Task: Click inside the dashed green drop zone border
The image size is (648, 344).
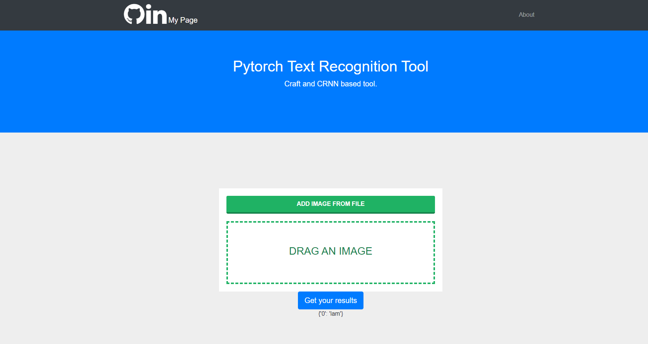Action: (261, 268)
